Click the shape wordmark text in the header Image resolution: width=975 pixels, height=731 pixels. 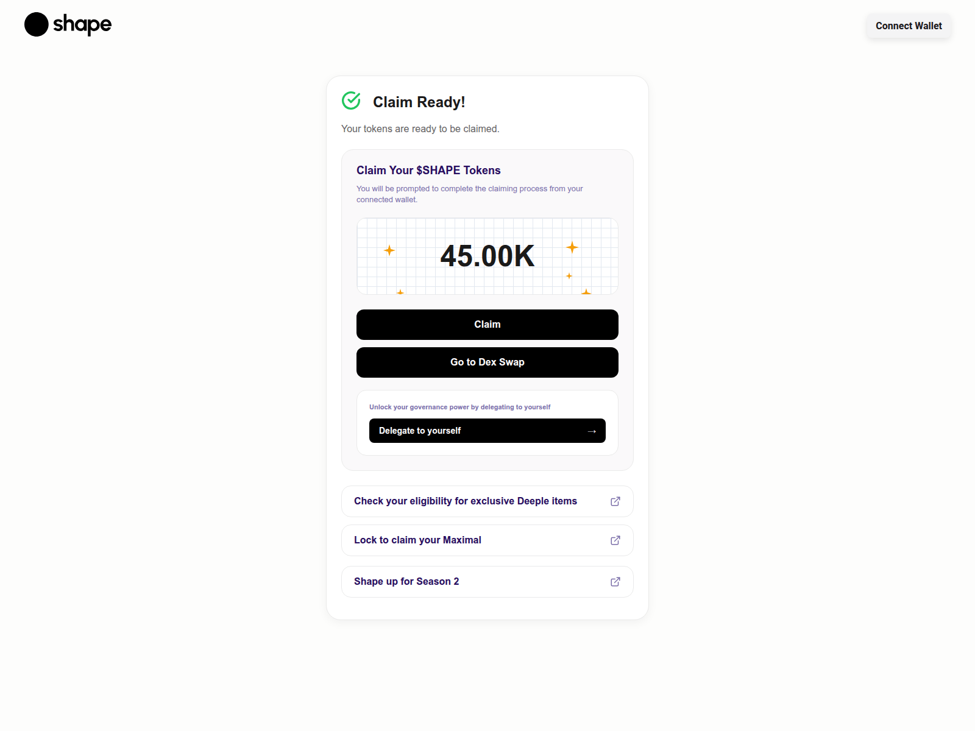pyautogui.click(x=82, y=24)
